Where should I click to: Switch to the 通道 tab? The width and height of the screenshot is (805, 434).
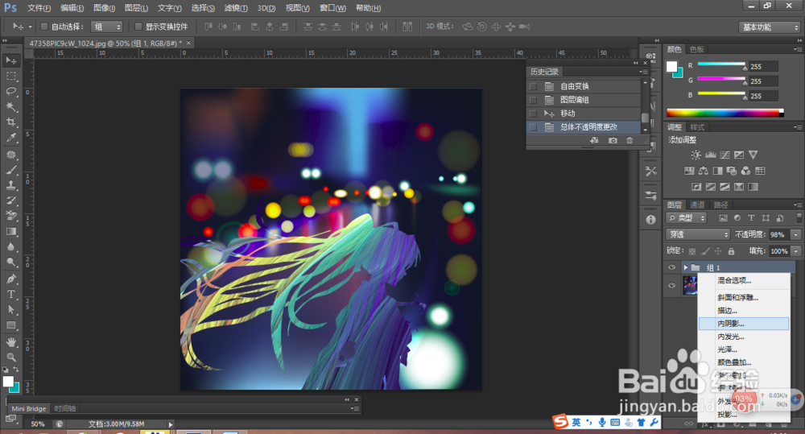[697, 205]
